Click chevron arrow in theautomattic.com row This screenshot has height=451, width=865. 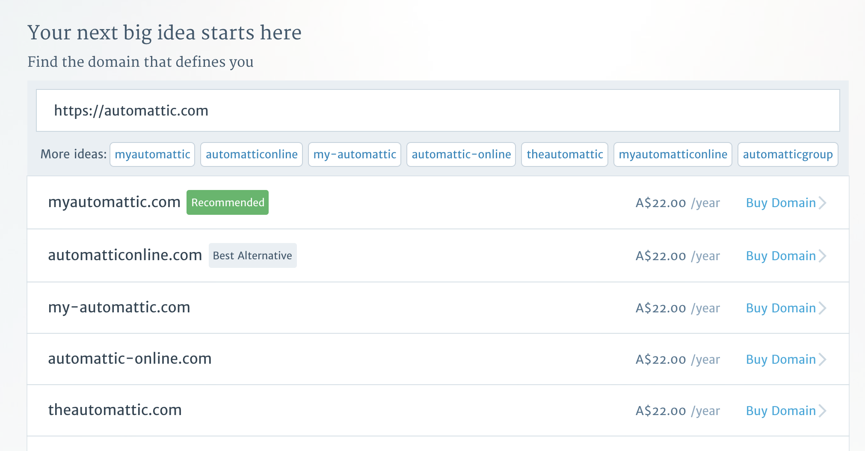822,411
